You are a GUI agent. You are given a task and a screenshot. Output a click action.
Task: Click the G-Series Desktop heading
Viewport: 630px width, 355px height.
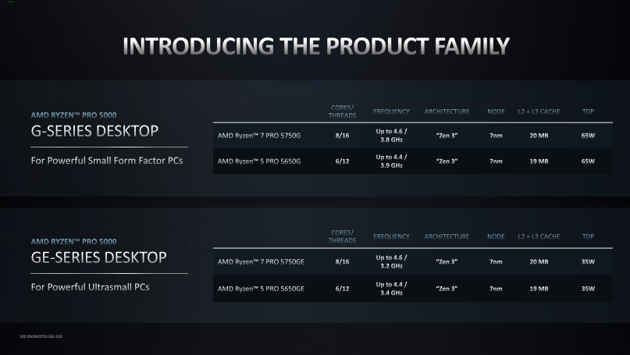tap(94, 131)
